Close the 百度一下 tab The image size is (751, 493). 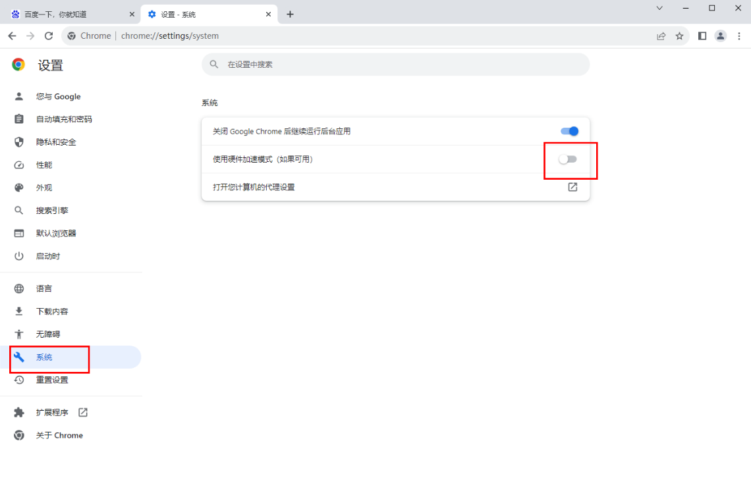click(x=132, y=14)
